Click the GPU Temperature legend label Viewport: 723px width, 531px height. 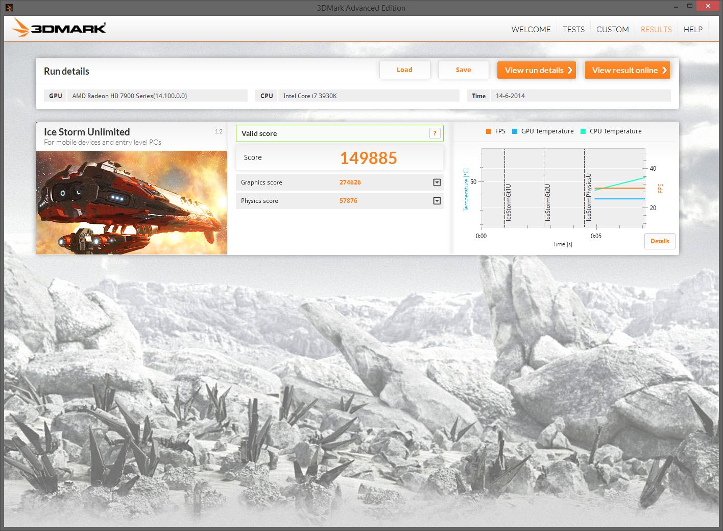pyautogui.click(x=547, y=131)
